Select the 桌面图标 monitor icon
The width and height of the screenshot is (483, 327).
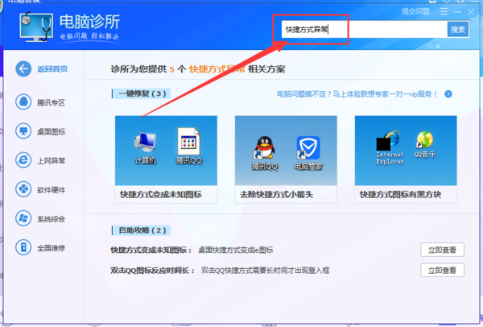pyautogui.click(x=23, y=131)
